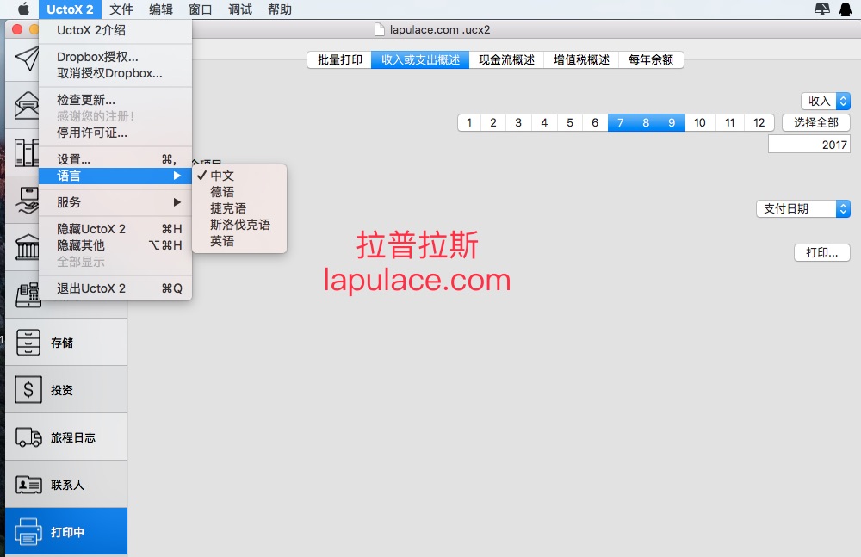Select the dollar sign investment icon

coord(28,390)
